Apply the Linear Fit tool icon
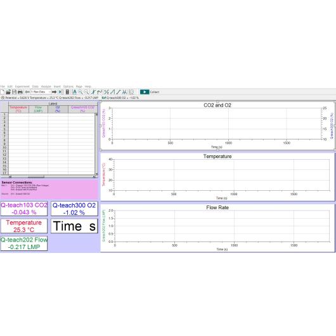The height and width of the screenshot is (336, 336). [119, 92]
